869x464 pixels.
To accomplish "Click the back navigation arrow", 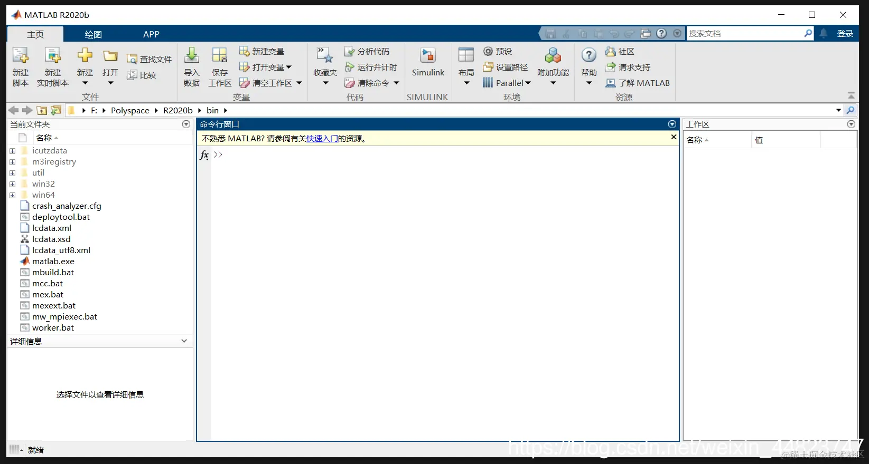I will tap(14, 110).
